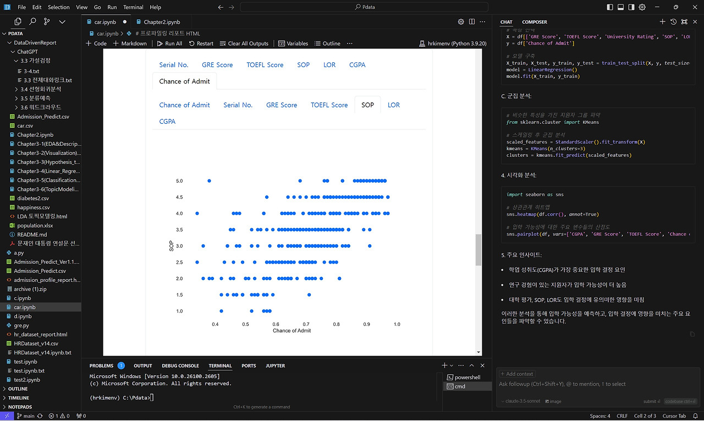The image size is (704, 421).
Task: Switch to Chapter2.ipynb editor tab
Action: pos(162,22)
